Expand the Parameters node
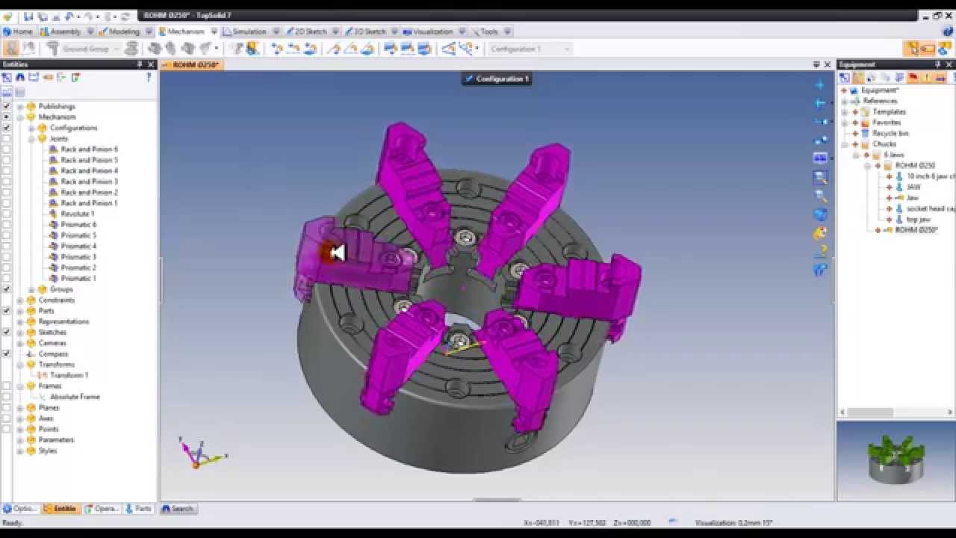The image size is (956, 538). pos(20,440)
